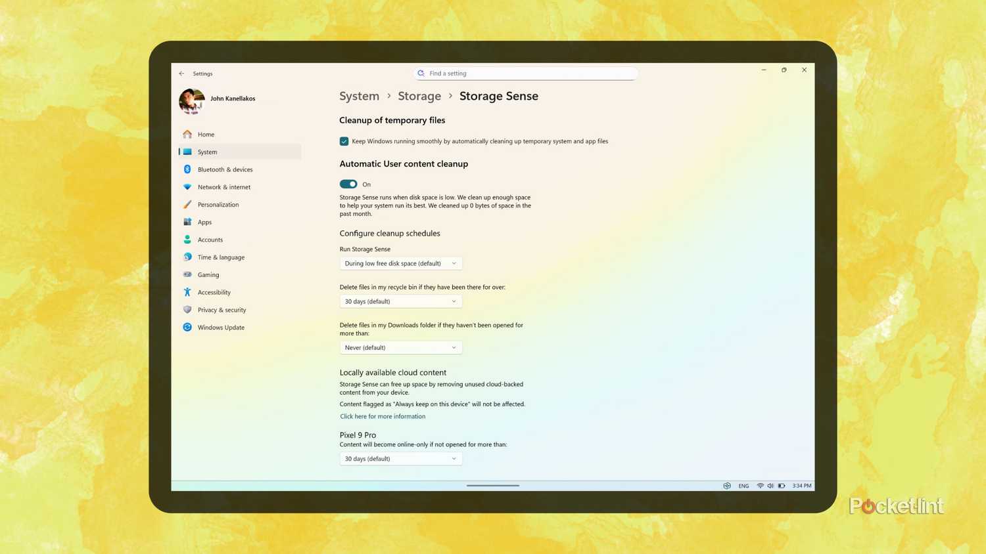Screen dimensions: 986x554
Task: Toggle off Automatic User content cleanup
Action: tap(348, 184)
